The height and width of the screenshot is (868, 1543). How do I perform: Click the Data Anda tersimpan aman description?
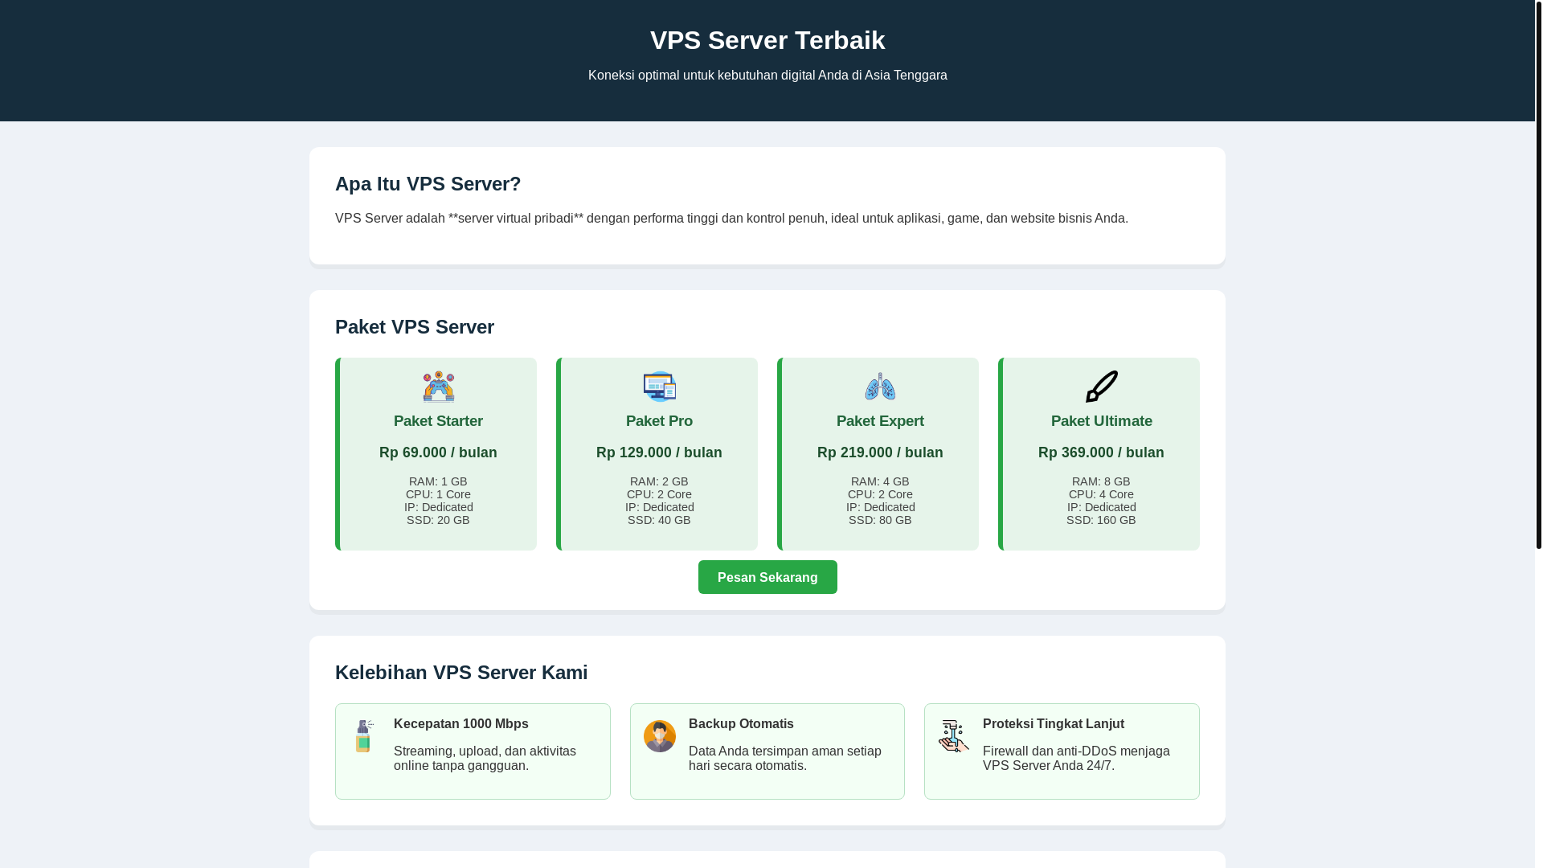[x=785, y=759]
